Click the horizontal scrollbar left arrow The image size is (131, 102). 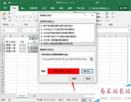pos(83,96)
